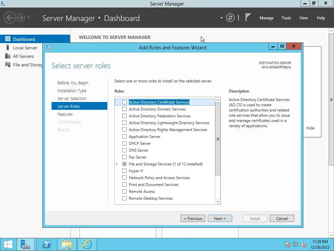Viewport: 334px width, 251px height.
Task: Open File Explorer from the taskbar
Action: (x=67, y=244)
